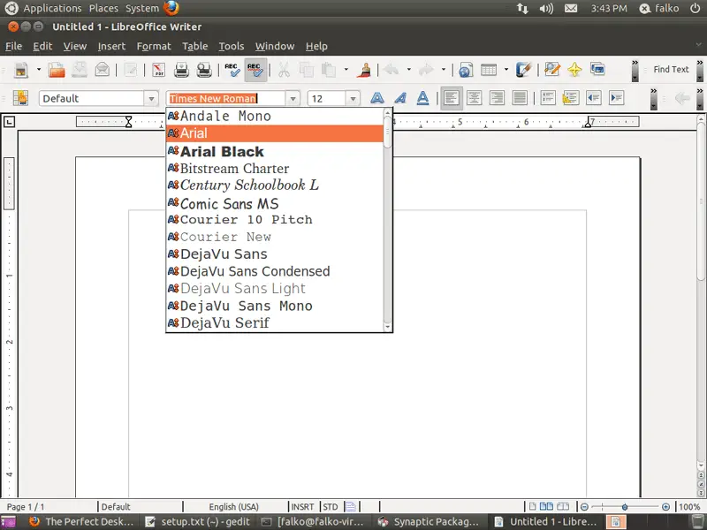Toggle Underline formatting
The width and height of the screenshot is (707, 530).
[422, 98]
